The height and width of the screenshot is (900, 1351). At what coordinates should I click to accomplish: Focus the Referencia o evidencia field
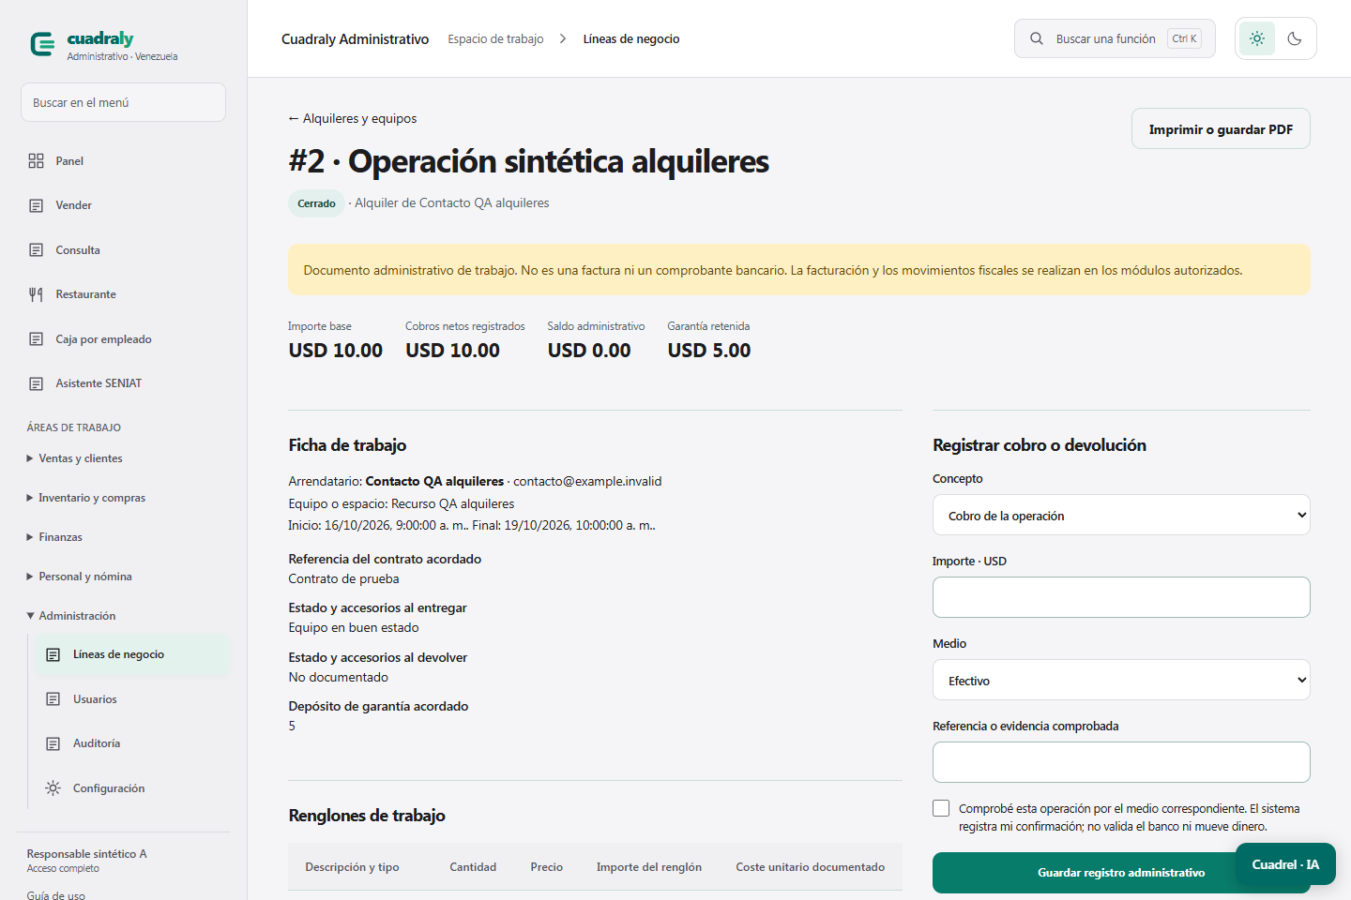1121,762
